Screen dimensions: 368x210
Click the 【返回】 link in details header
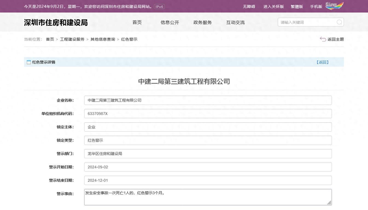point(323,62)
